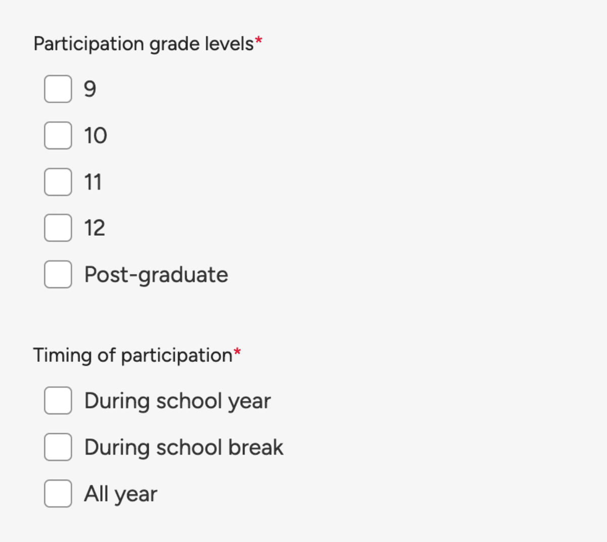Tick the 'During school year' checkbox
Image resolution: width=607 pixels, height=542 pixels.
tap(57, 401)
